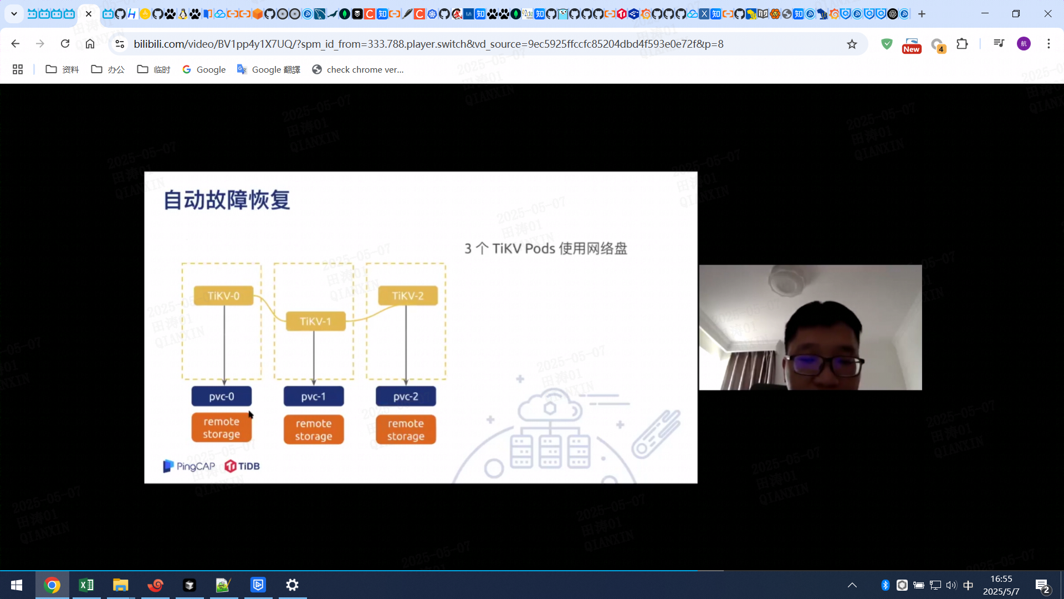Image resolution: width=1064 pixels, height=599 pixels.
Task: Open the 办公 bookmarks folder
Action: click(108, 69)
